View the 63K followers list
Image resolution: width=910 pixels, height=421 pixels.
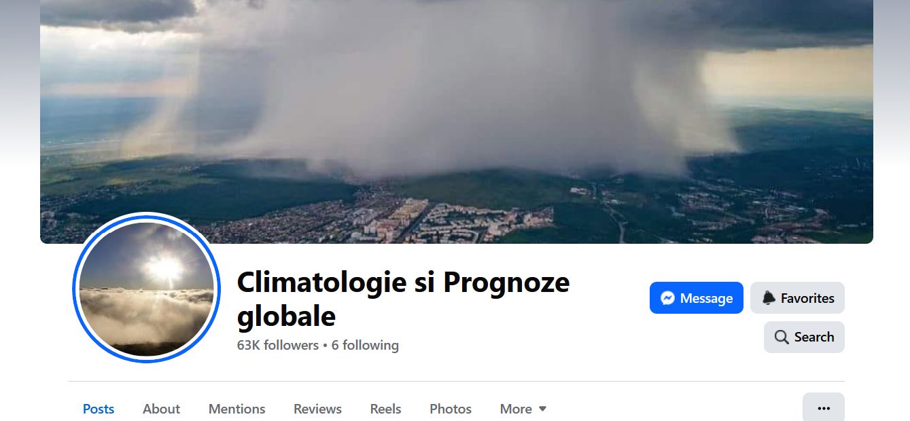point(278,345)
